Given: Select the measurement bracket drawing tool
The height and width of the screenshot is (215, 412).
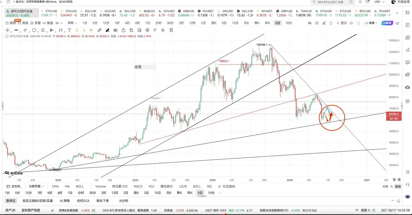Looking at the screenshot, I should coord(61,30).
